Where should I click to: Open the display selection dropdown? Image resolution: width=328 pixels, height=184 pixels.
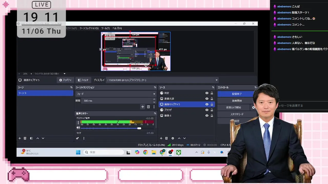point(162,80)
